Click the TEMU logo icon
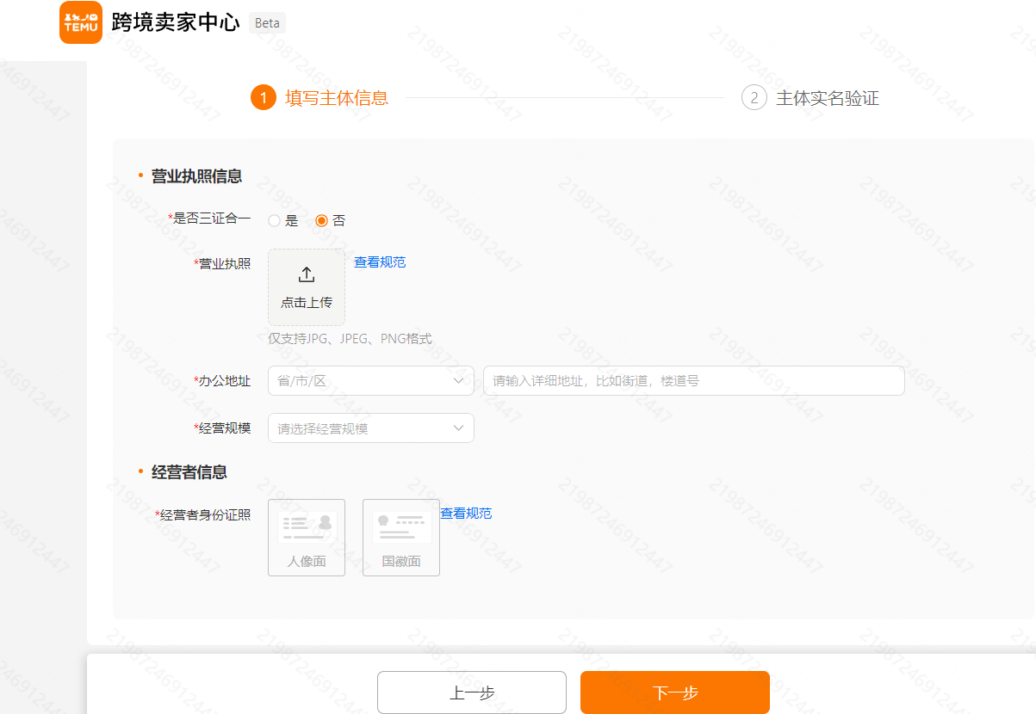The width and height of the screenshot is (1036, 714). (80, 22)
